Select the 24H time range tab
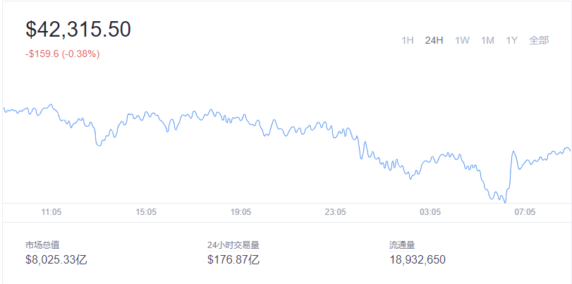Image resolution: width=572 pixels, height=284 pixels. click(x=434, y=40)
